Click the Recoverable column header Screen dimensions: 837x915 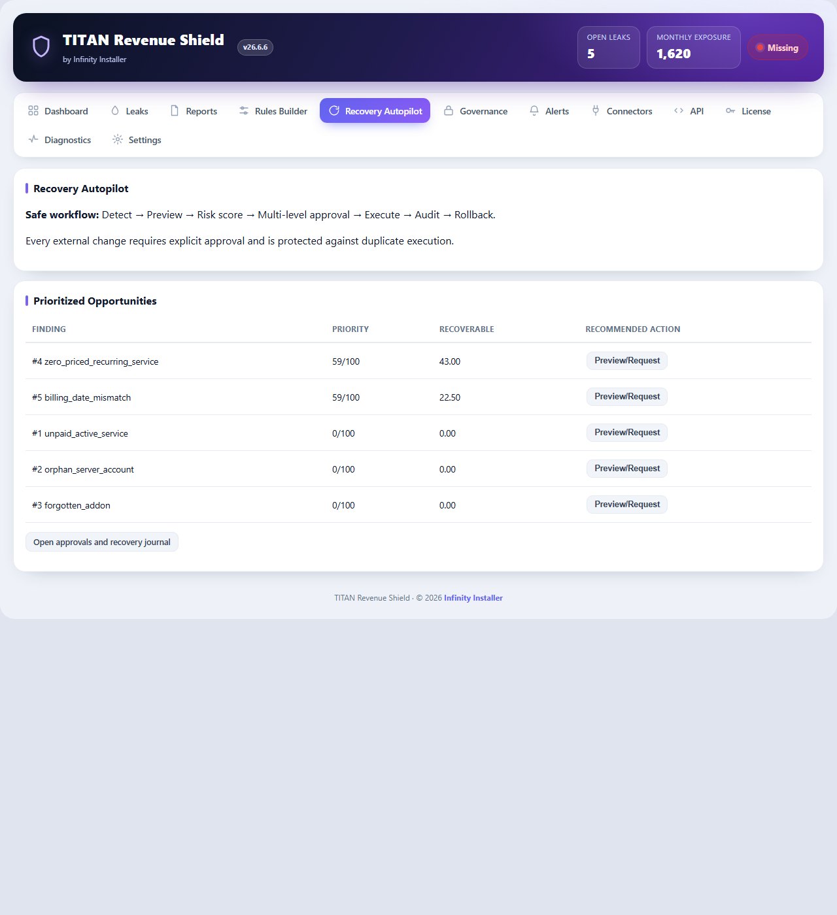pos(467,329)
